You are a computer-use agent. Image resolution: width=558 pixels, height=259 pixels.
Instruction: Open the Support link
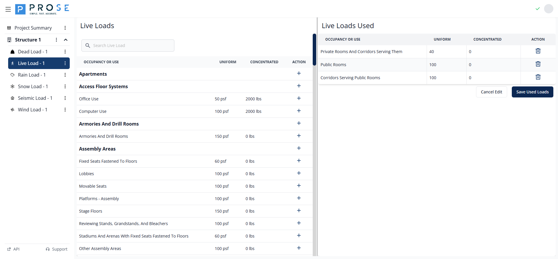click(57, 249)
